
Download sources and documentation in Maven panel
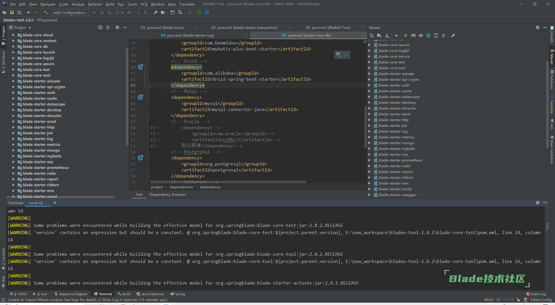pos(387,35)
